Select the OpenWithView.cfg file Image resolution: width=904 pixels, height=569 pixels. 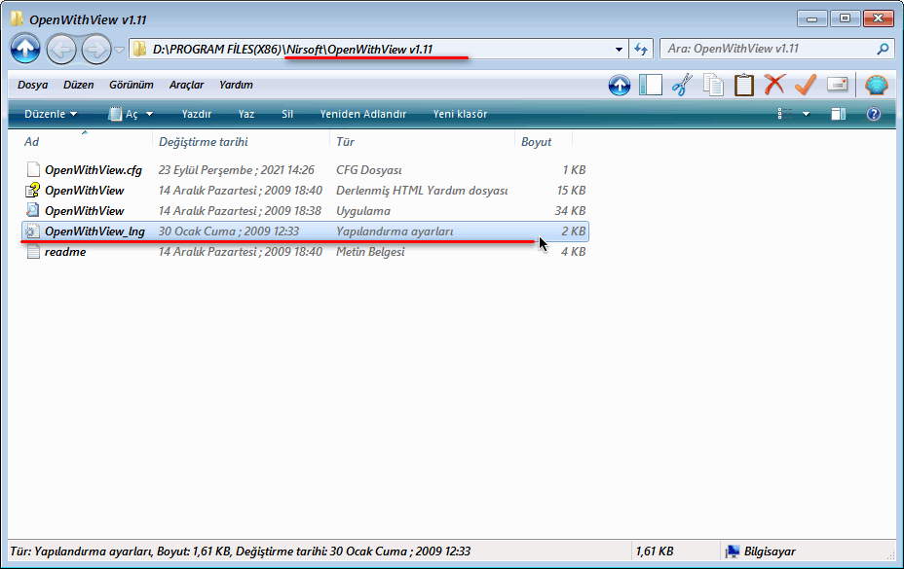click(x=305, y=170)
